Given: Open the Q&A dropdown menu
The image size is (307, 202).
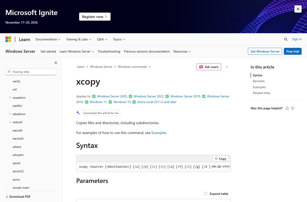Looking at the screenshot, I should (x=102, y=39).
